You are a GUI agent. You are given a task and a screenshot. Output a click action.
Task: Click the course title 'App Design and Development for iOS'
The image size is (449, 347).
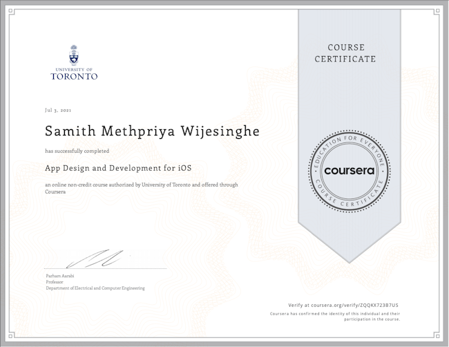coord(118,168)
